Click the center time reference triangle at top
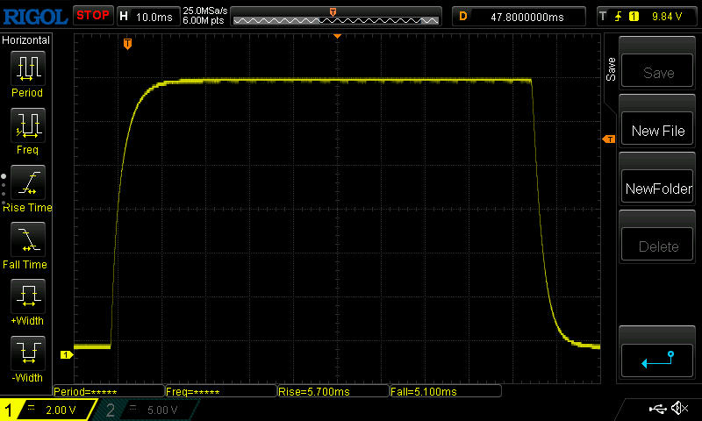The width and height of the screenshot is (702, 421). coord(338,36)
